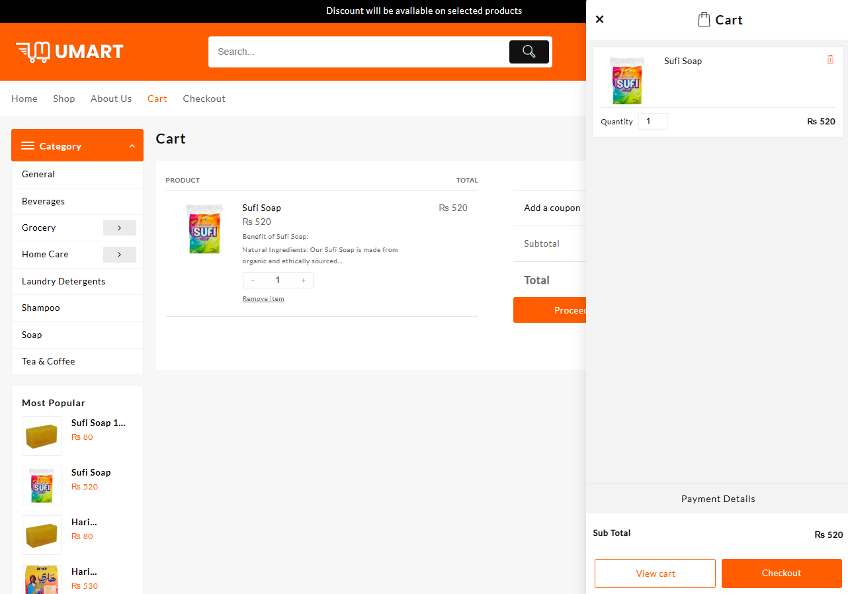The image size is (848, 594).
Task: Open the Shop navigation item
Action: 64,99
